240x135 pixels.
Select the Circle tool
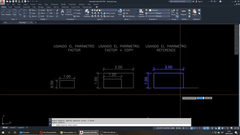click(x=14, y=12)
